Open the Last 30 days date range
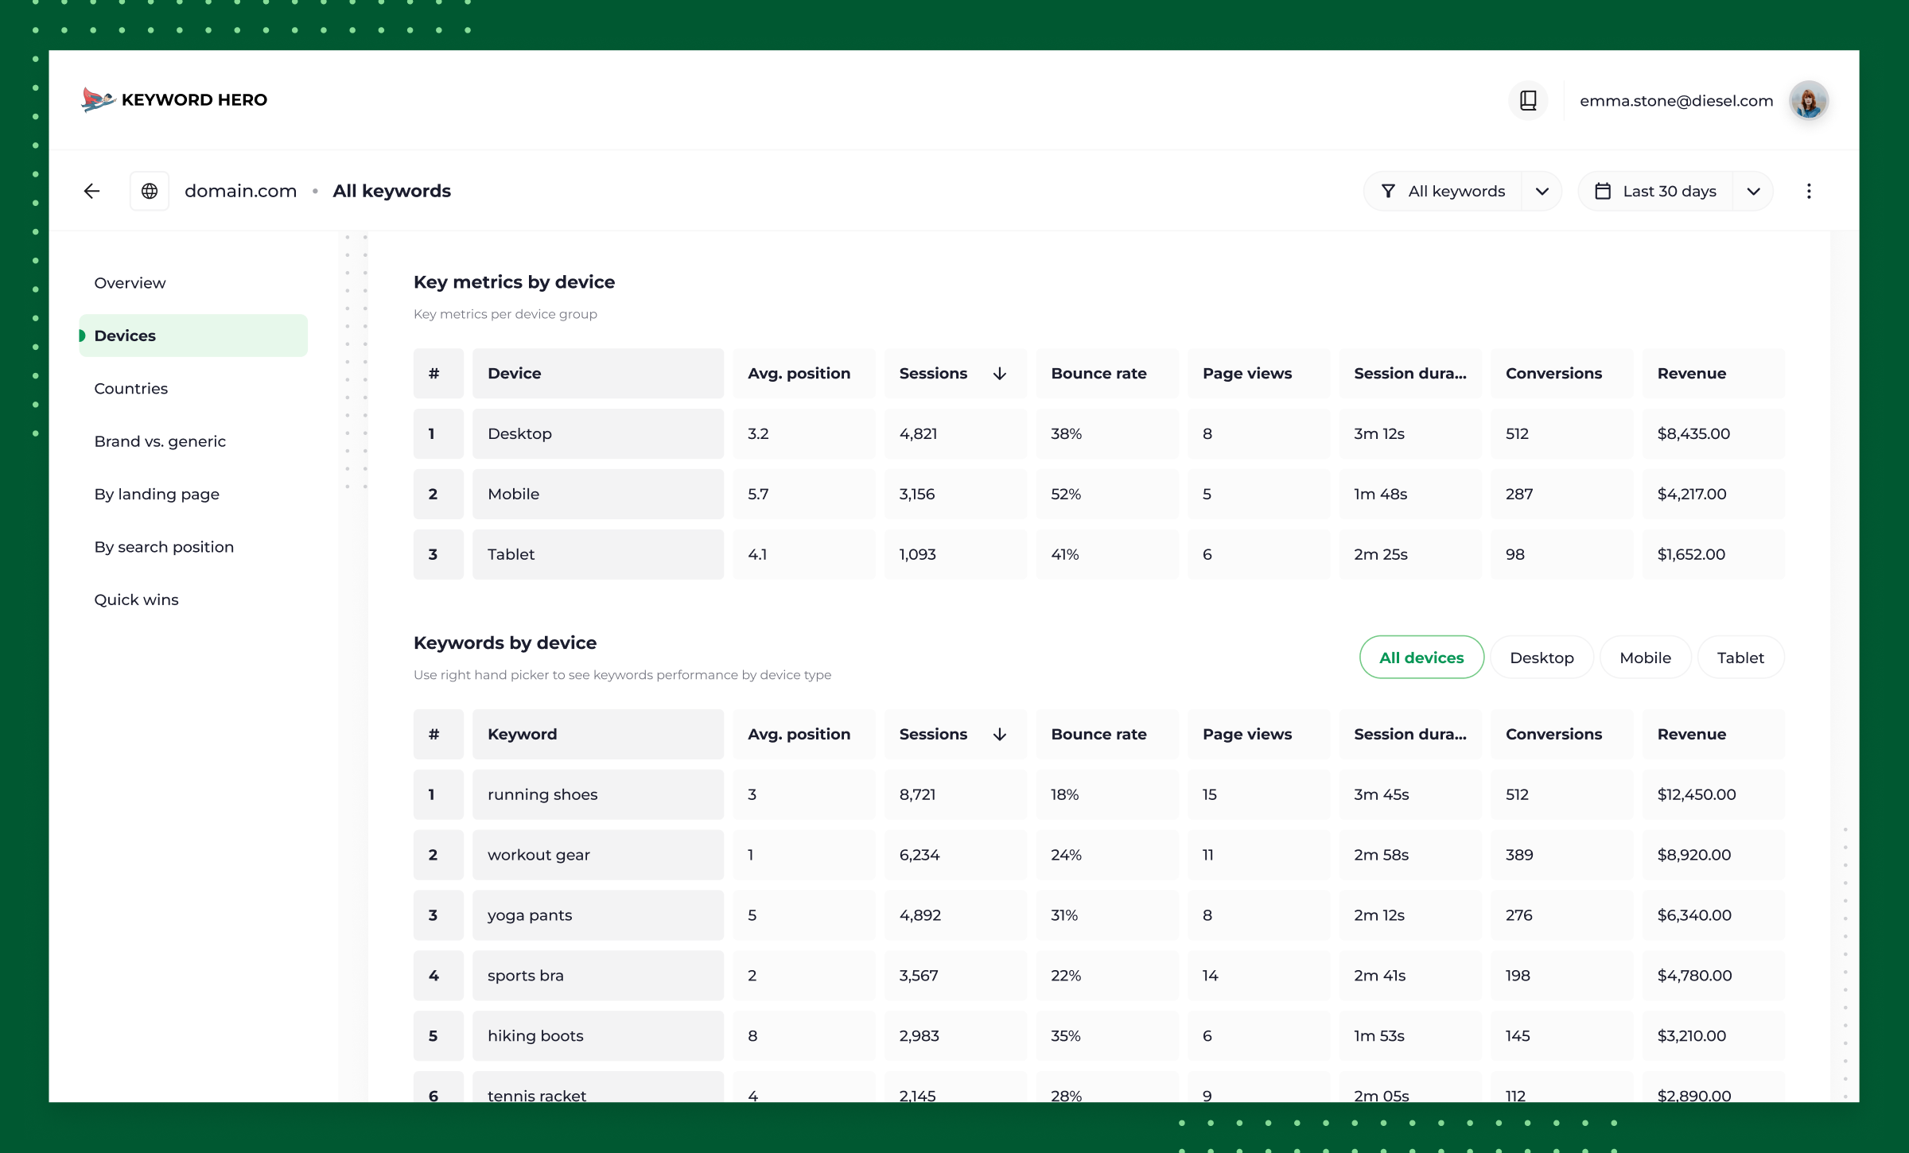Screen dimensions: 1909x1153 (1655, 191)
